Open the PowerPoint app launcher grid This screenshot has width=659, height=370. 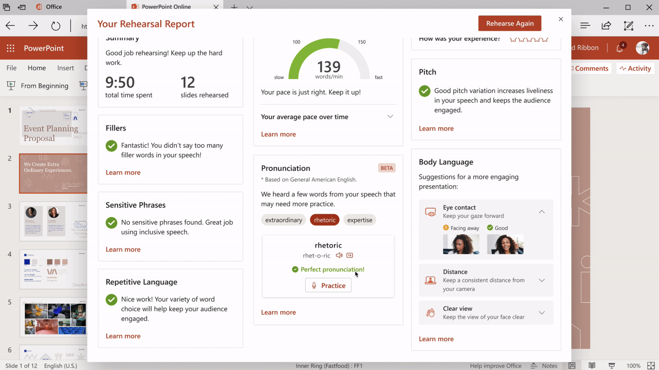tap(11, 48)
